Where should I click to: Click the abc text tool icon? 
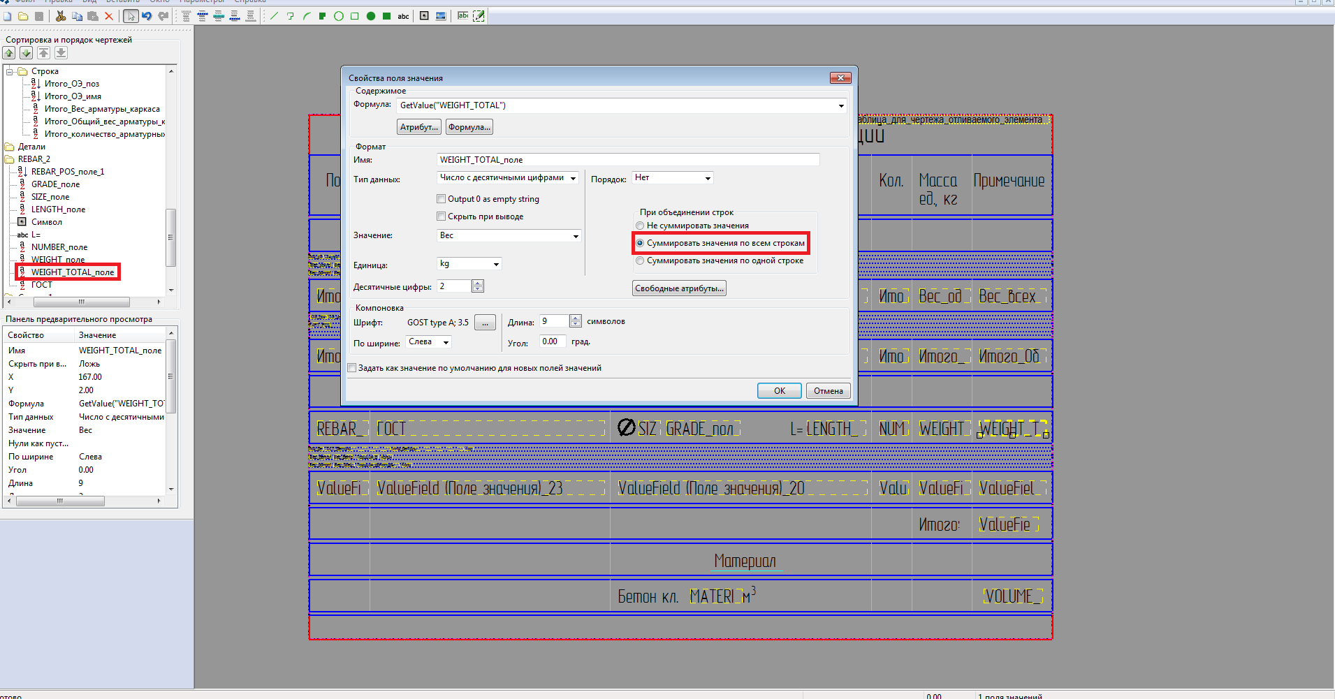click(403, 16)
